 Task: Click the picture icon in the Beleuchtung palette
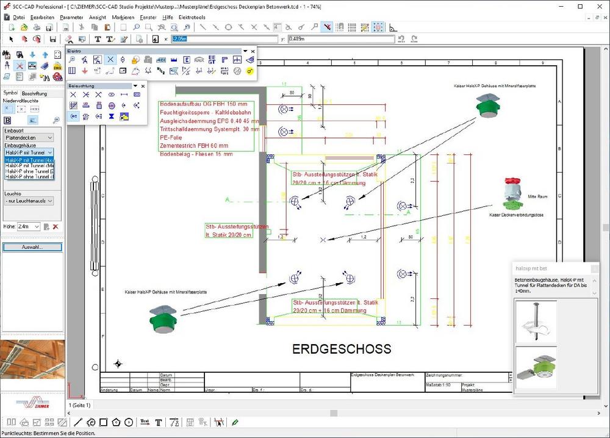click(124, 117)
